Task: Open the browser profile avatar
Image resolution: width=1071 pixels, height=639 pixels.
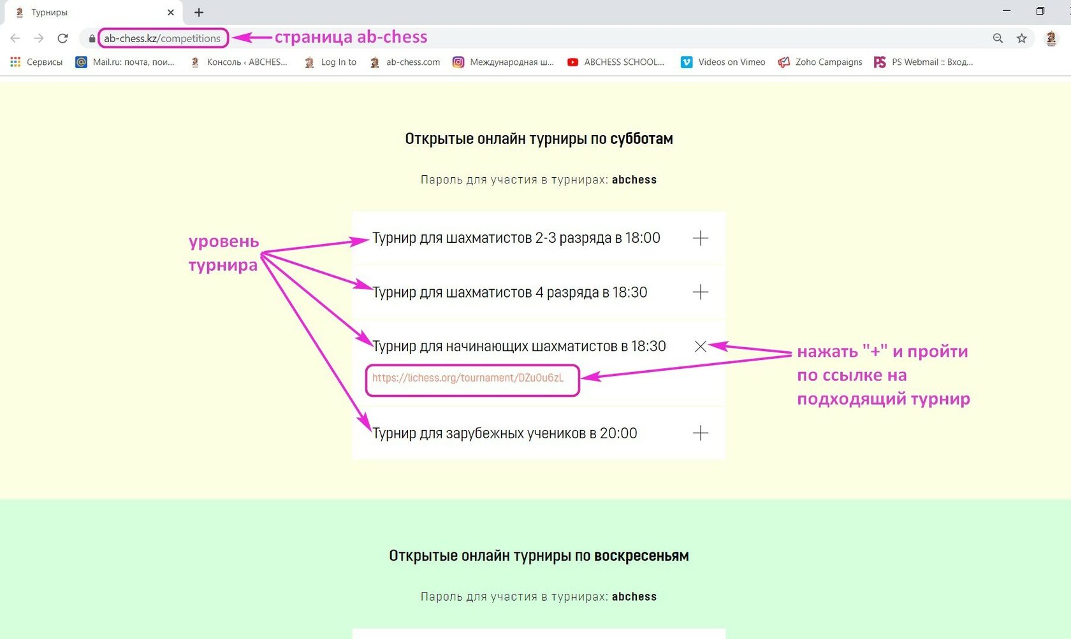Action: [1051, 38]
